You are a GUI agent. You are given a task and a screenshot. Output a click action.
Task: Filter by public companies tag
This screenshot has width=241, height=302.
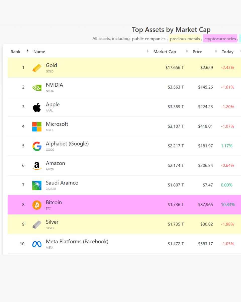pos(149,39)
